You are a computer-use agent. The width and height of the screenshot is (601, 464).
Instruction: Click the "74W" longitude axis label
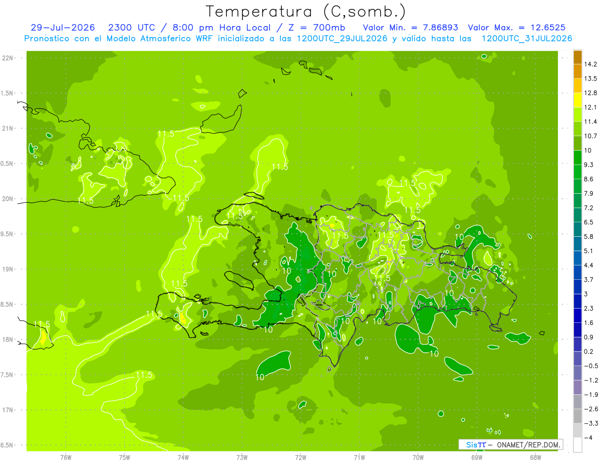[183, 457]
